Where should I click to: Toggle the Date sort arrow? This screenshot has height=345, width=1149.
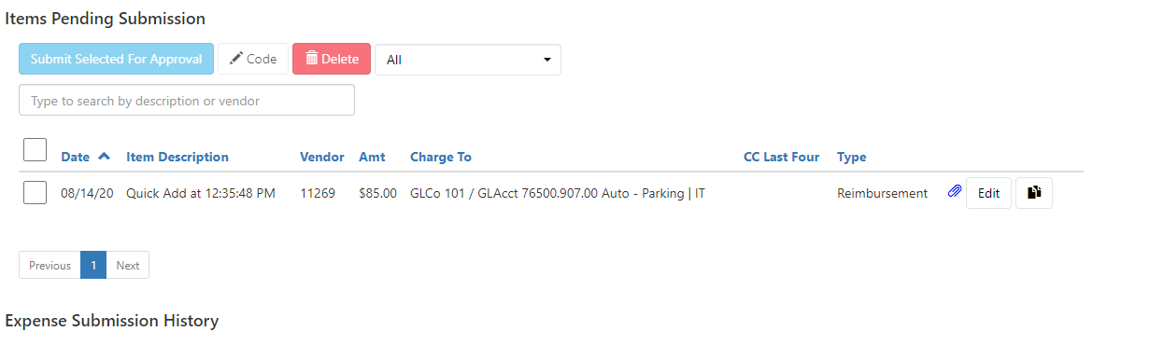(104, 156)
